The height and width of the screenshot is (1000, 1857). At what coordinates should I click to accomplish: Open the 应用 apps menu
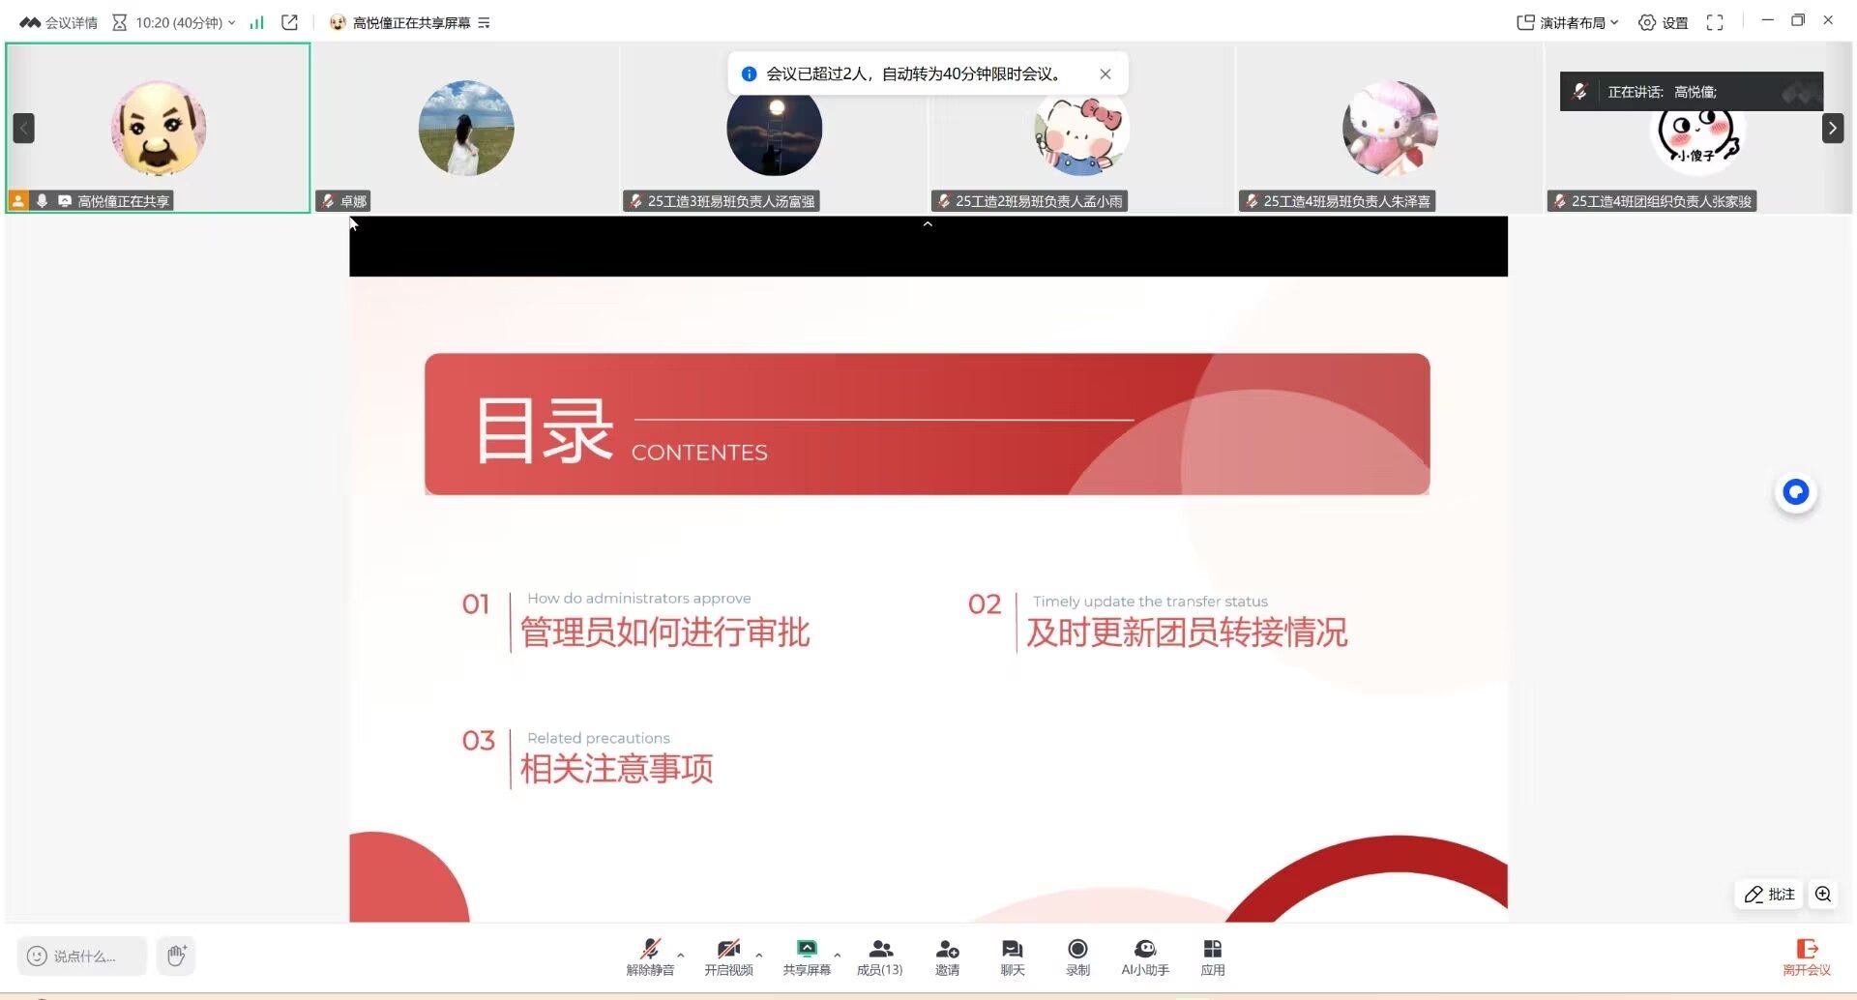click(1213, 957)
